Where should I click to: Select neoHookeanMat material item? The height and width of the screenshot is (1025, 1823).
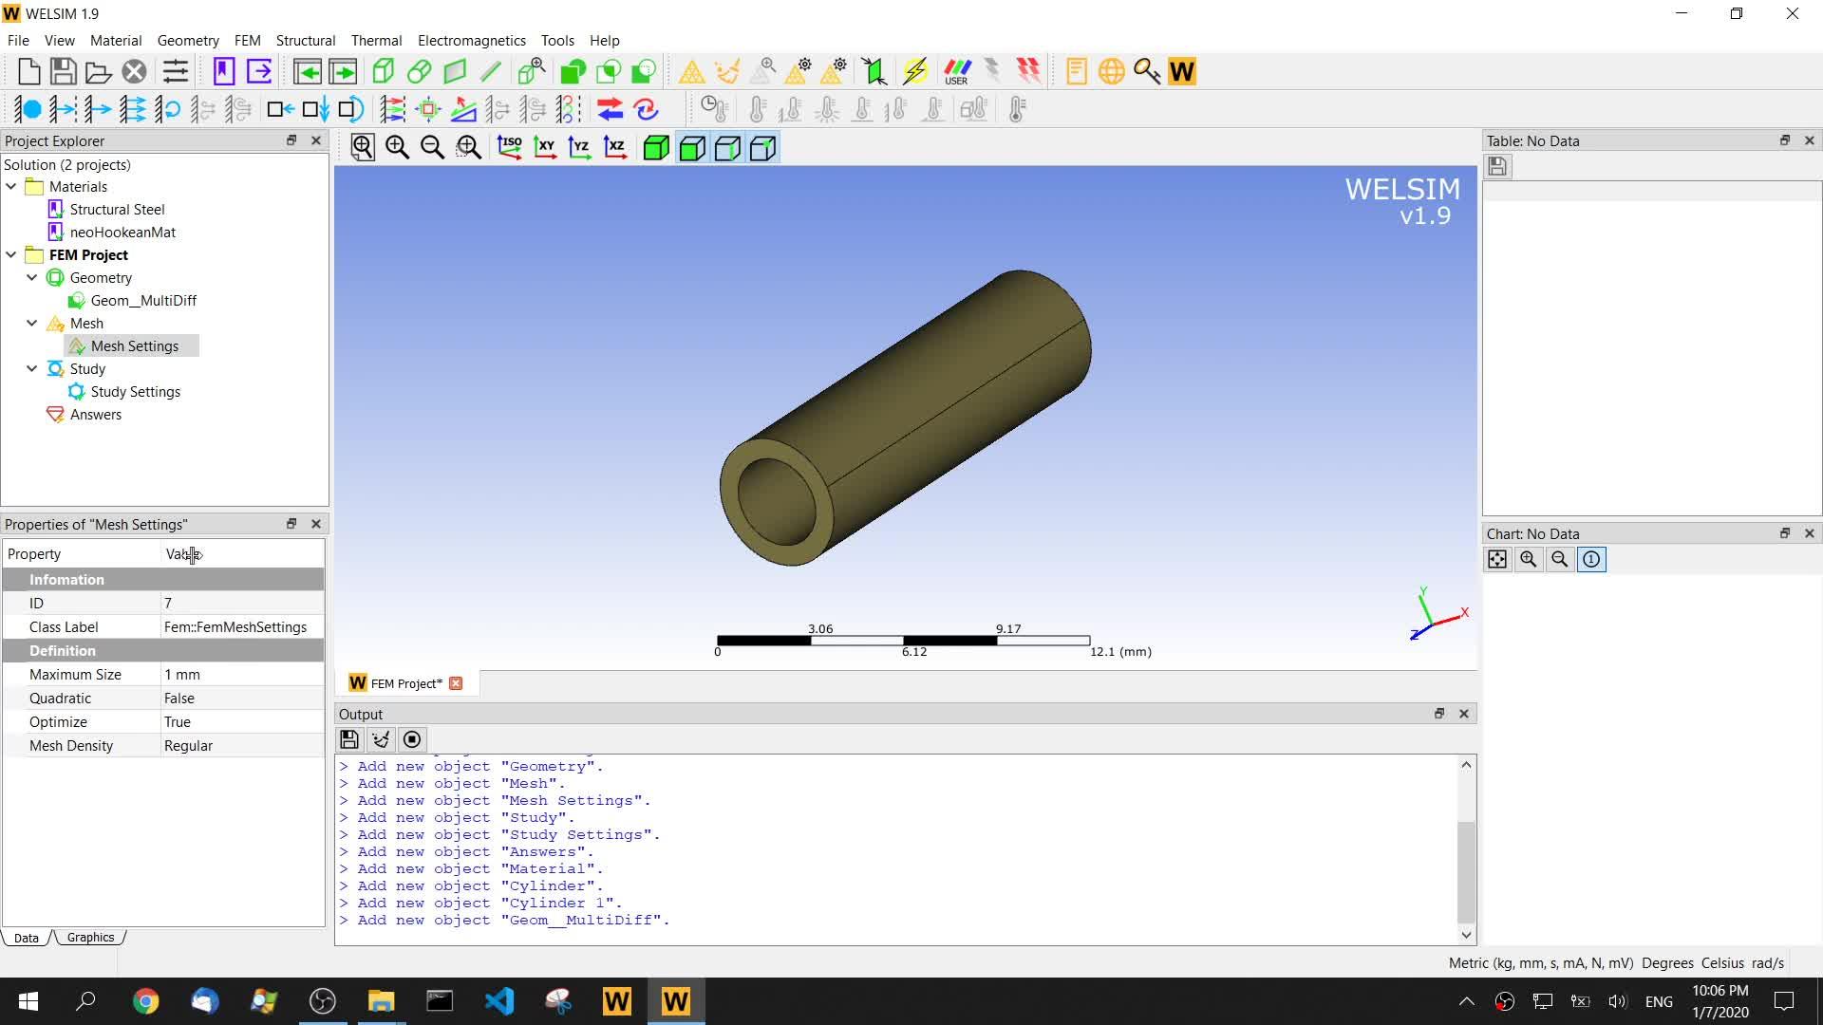[x=122, y=233]
